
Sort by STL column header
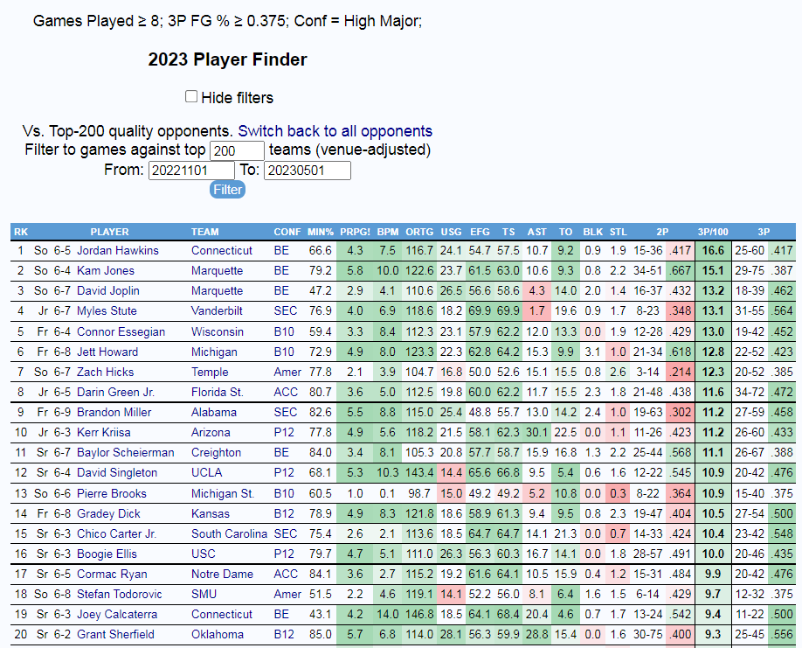619,232
